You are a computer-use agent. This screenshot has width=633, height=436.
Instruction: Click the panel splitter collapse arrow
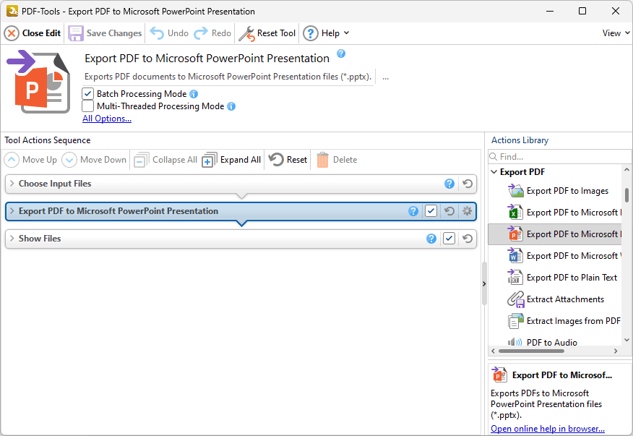pos(484,283)
